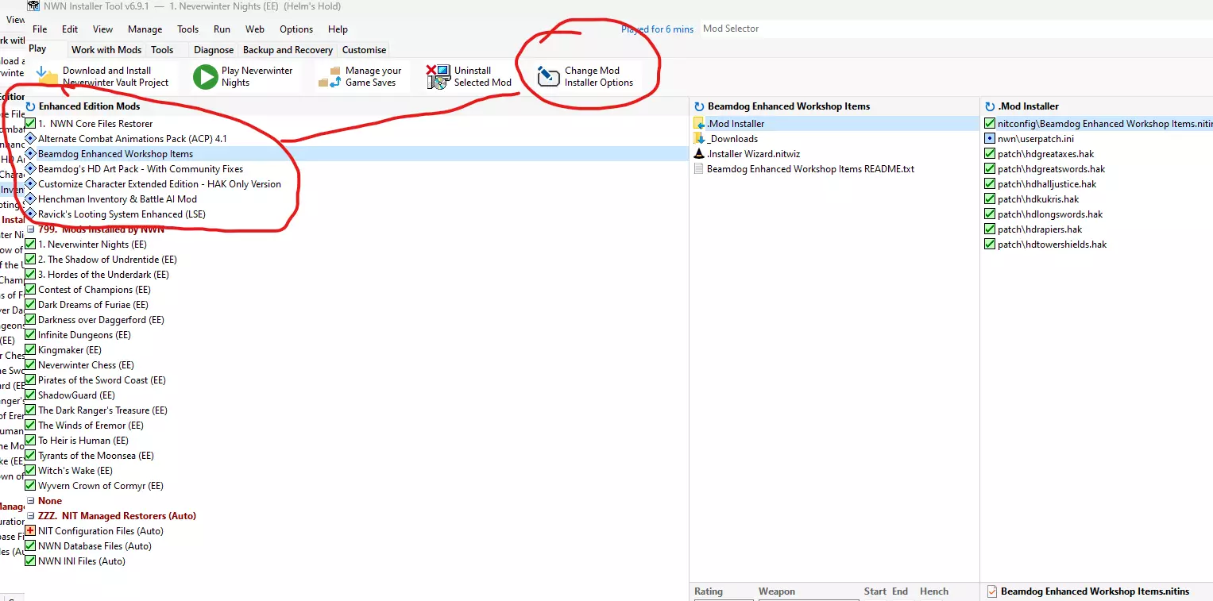Image resolution: width=1213 pixels, height=601 pixels.
Task: Switch to the Work with Mods tab
Action: [x=106, y=50]
